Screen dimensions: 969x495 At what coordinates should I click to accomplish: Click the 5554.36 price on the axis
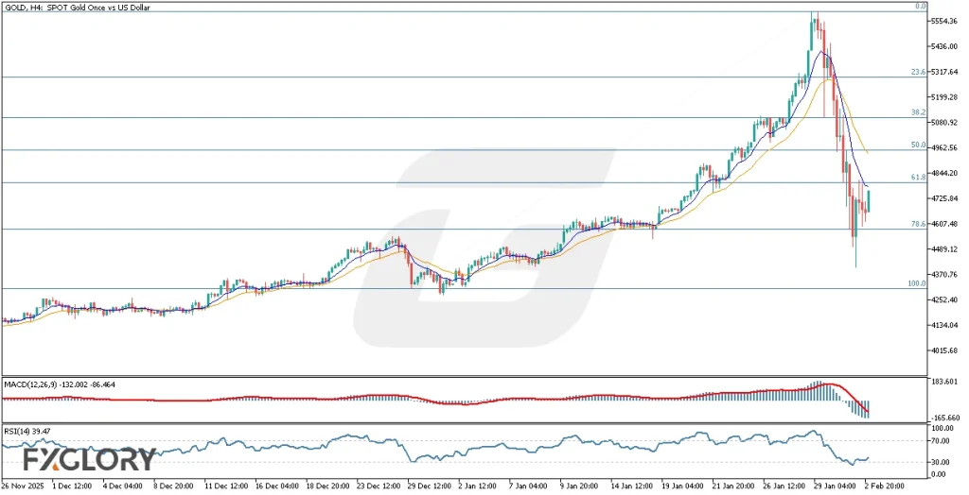point(943,21)
